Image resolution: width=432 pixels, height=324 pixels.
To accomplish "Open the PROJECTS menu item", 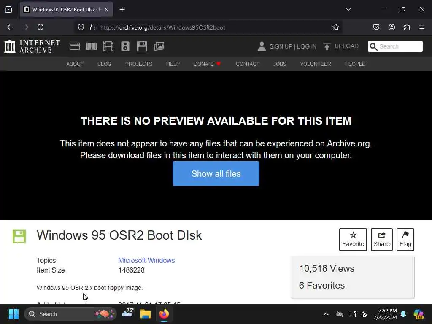I will click(138, 64).
